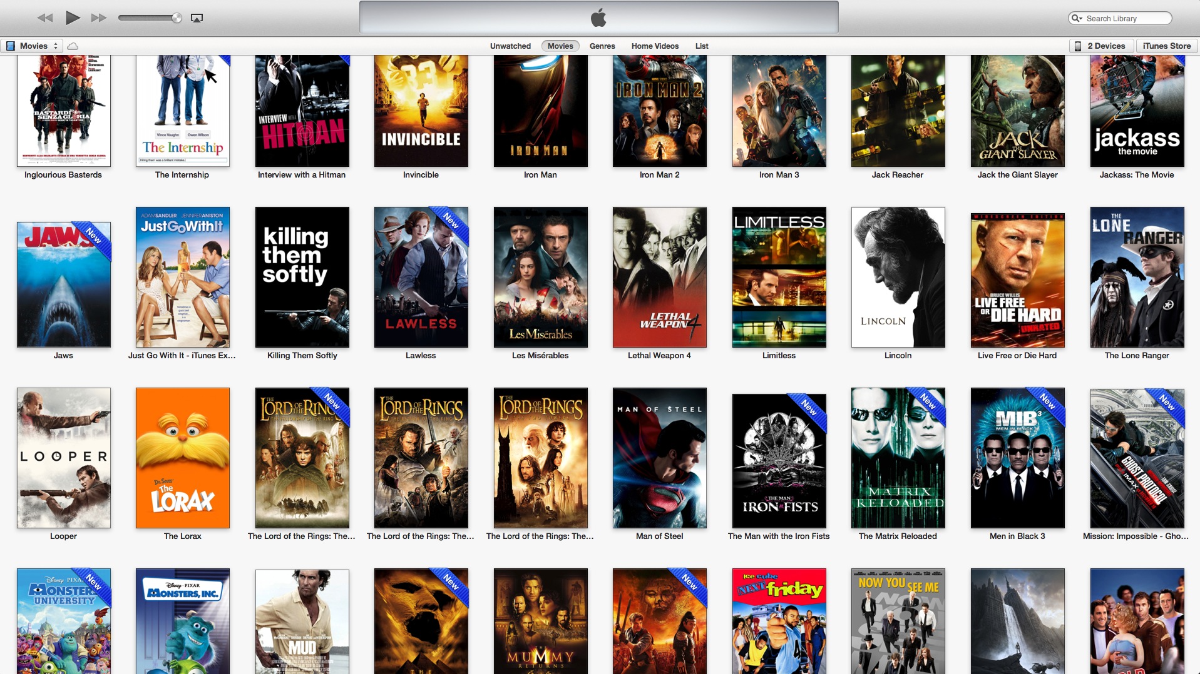The height and width of the screenshot is (674, 1200).
Task: Select the Looper movie poster
Action: tap(64, 458)
